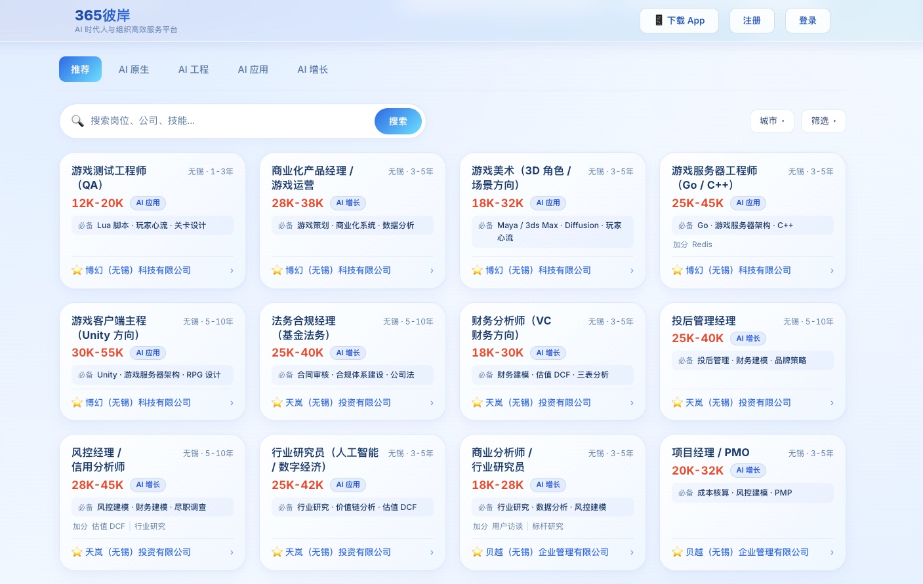923x584 pixels.
Task: Click the search magnifier icon
Action: click(77, 121)
